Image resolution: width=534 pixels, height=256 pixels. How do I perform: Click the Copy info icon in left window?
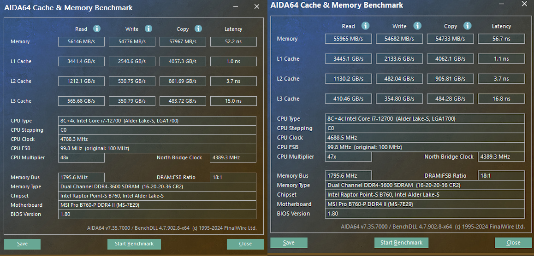coord(198,29)
